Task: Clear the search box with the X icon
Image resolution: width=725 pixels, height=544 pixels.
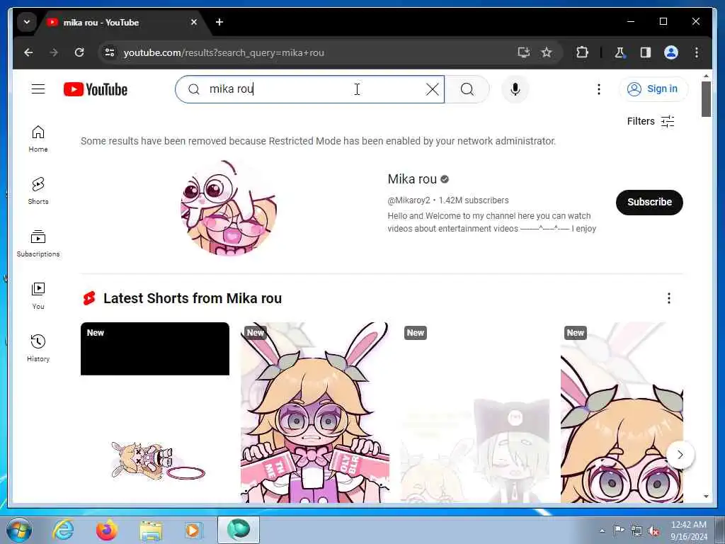Action: click(432, 89)
